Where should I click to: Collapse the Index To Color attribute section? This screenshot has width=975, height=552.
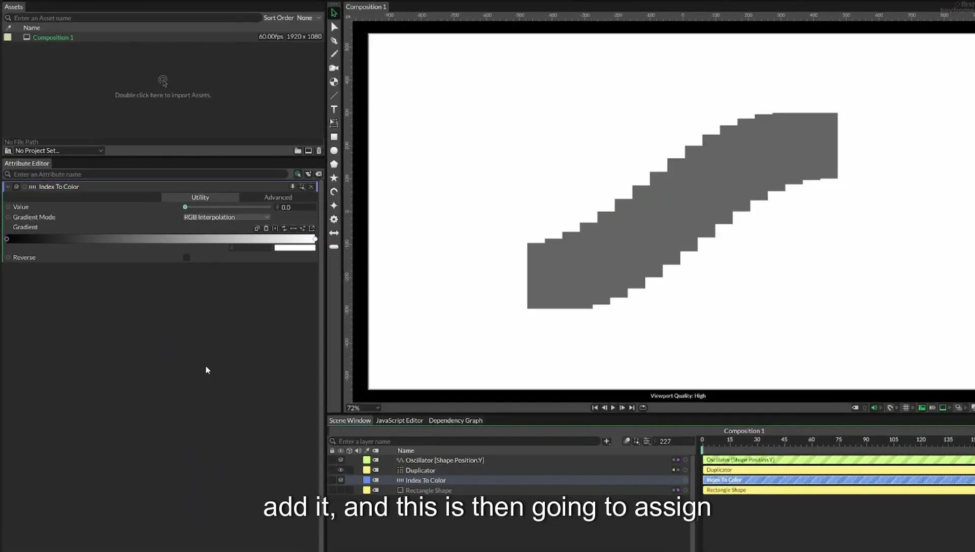(x=8, y=187)
